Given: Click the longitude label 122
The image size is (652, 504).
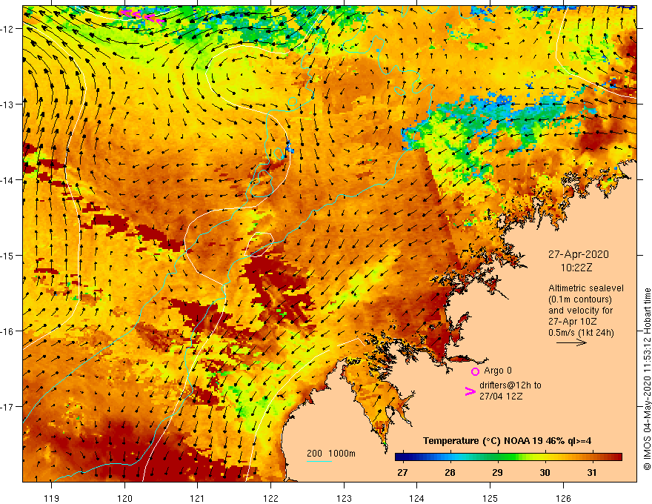Looking at the screenshot, I should 270,498.
